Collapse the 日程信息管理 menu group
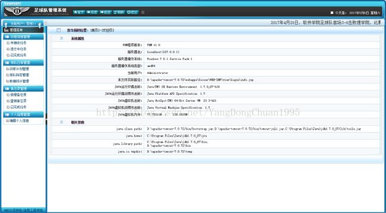 (23, 37)
